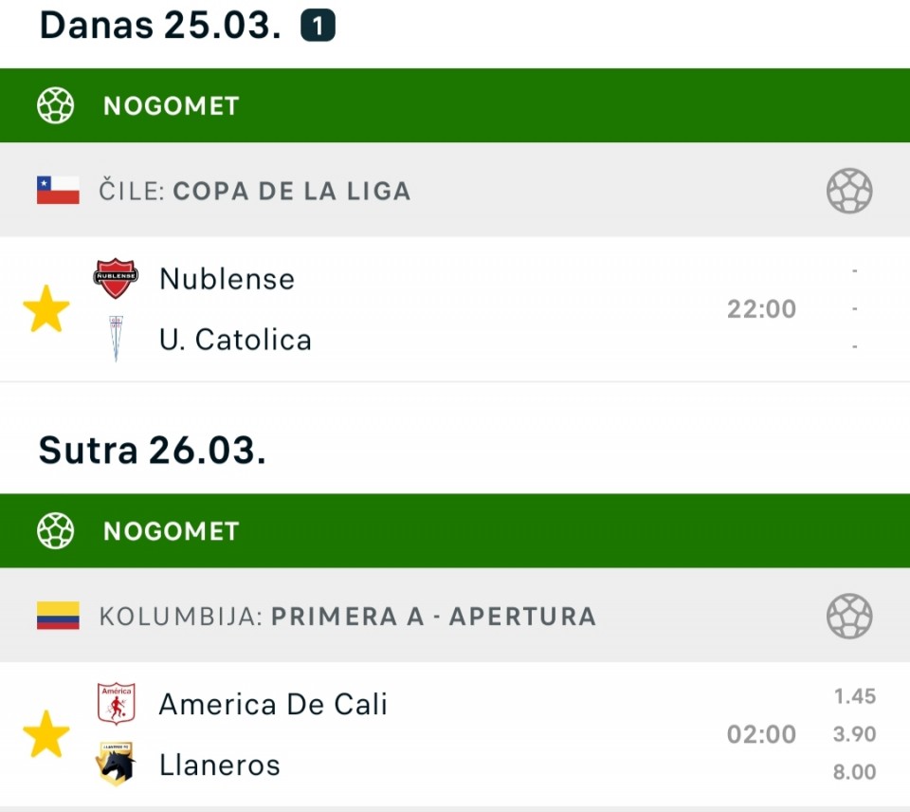Open Kolumbija: Primera A - Apertura league
The width and height of the screenshot is (910, 812).
coord(347,616)
